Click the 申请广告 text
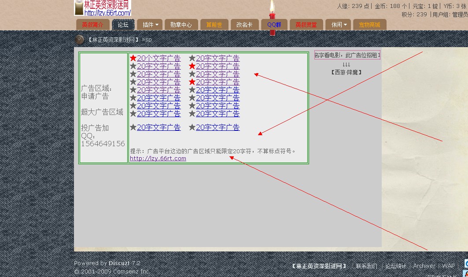Viewport: 468px width, 277px height. [x=95, y=96]
